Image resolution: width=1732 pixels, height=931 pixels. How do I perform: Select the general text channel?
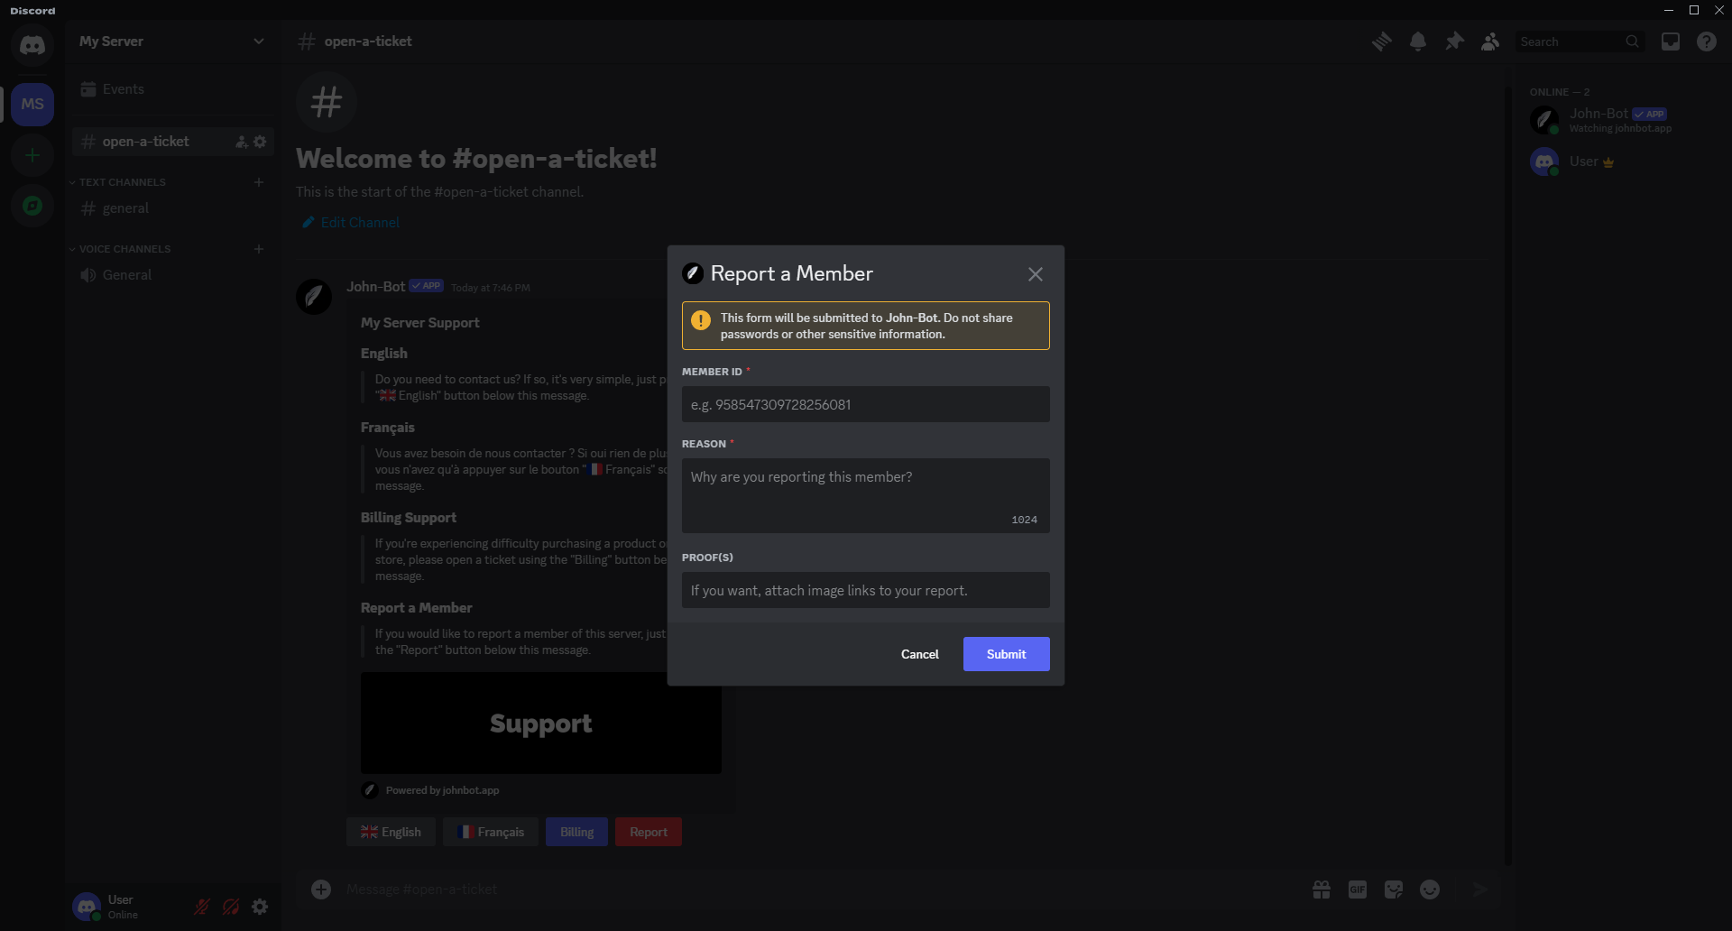pos(125,208)
